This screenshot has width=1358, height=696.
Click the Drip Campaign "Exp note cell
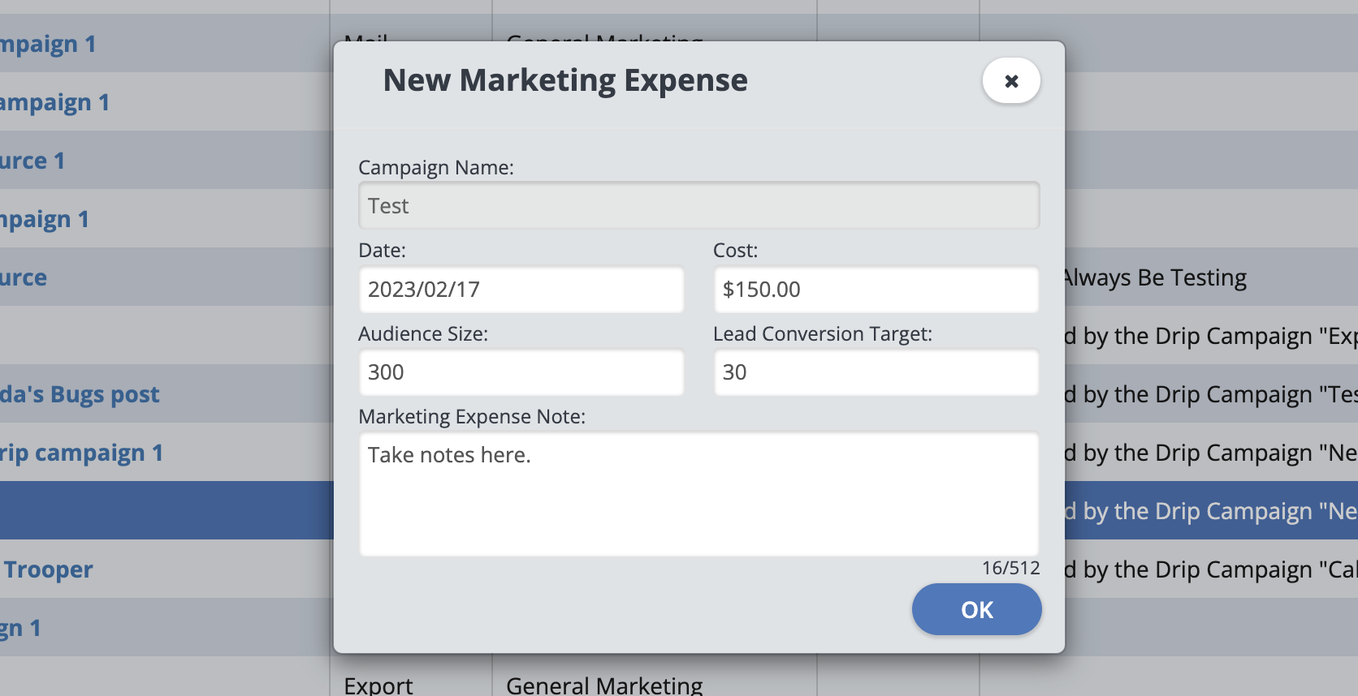1210,336
